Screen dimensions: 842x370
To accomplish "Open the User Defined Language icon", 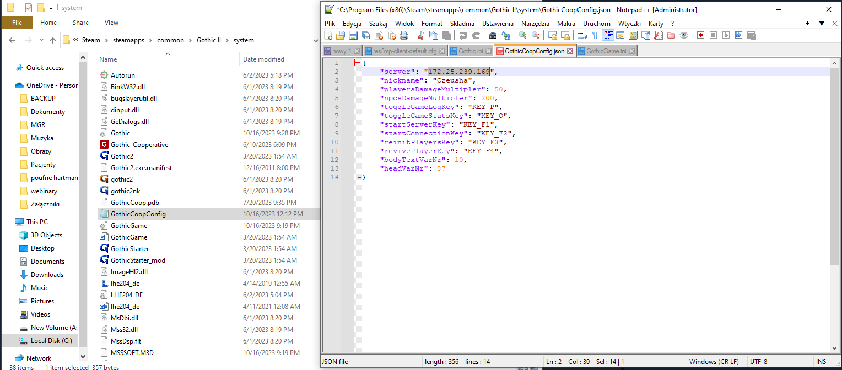I will pos(620,35).
